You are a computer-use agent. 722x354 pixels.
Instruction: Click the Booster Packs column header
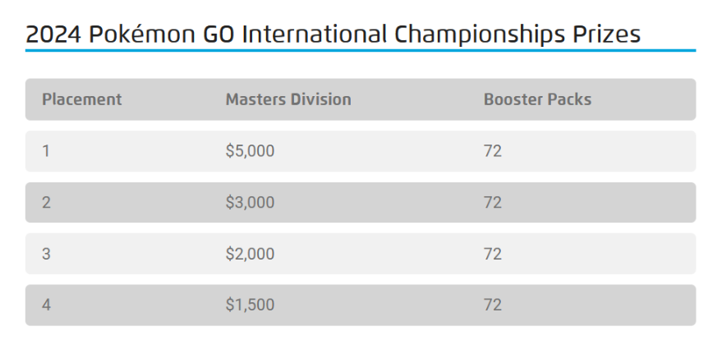[537, 99]
